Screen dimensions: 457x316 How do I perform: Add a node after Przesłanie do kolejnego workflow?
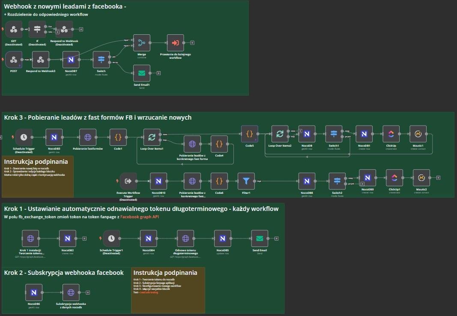192,43
